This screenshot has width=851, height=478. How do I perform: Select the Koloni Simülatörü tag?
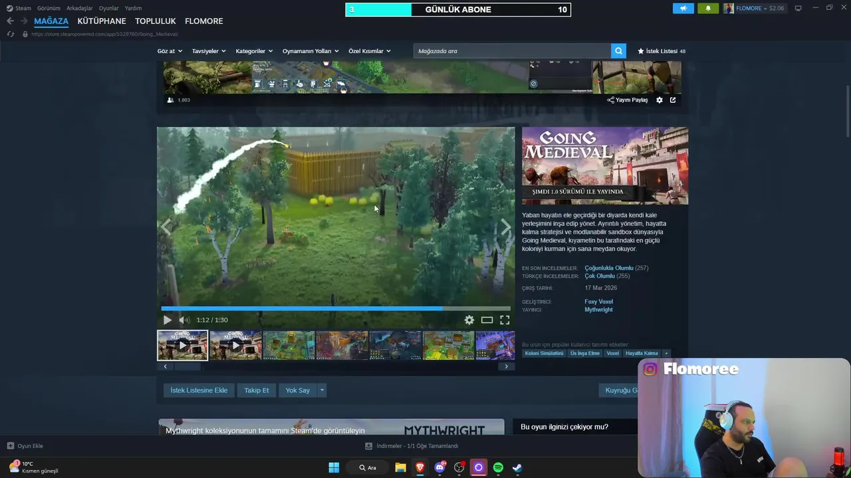click(x=544, y=353)
